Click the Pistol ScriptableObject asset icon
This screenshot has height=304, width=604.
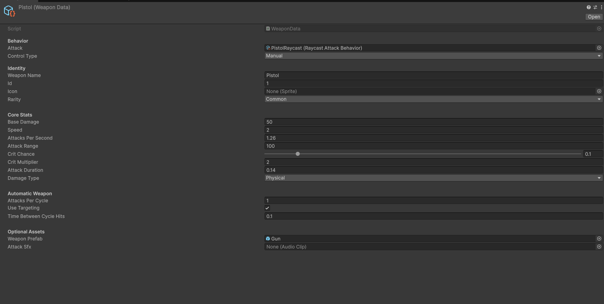pos(9,11)
